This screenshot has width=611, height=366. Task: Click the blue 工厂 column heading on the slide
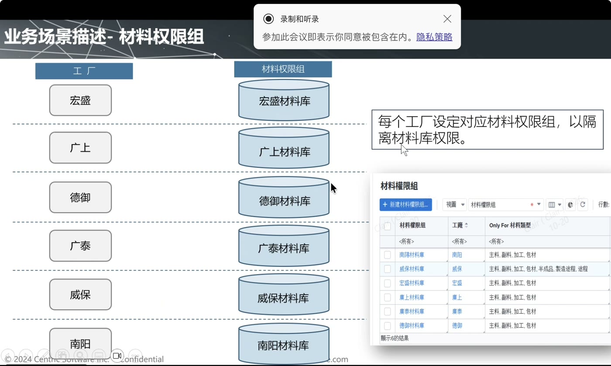[x=84, y=71]
